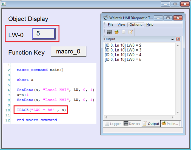Click the Output notepad toolbar icon
This screenshot has width=191, height=150.
(x=130, y=32)
